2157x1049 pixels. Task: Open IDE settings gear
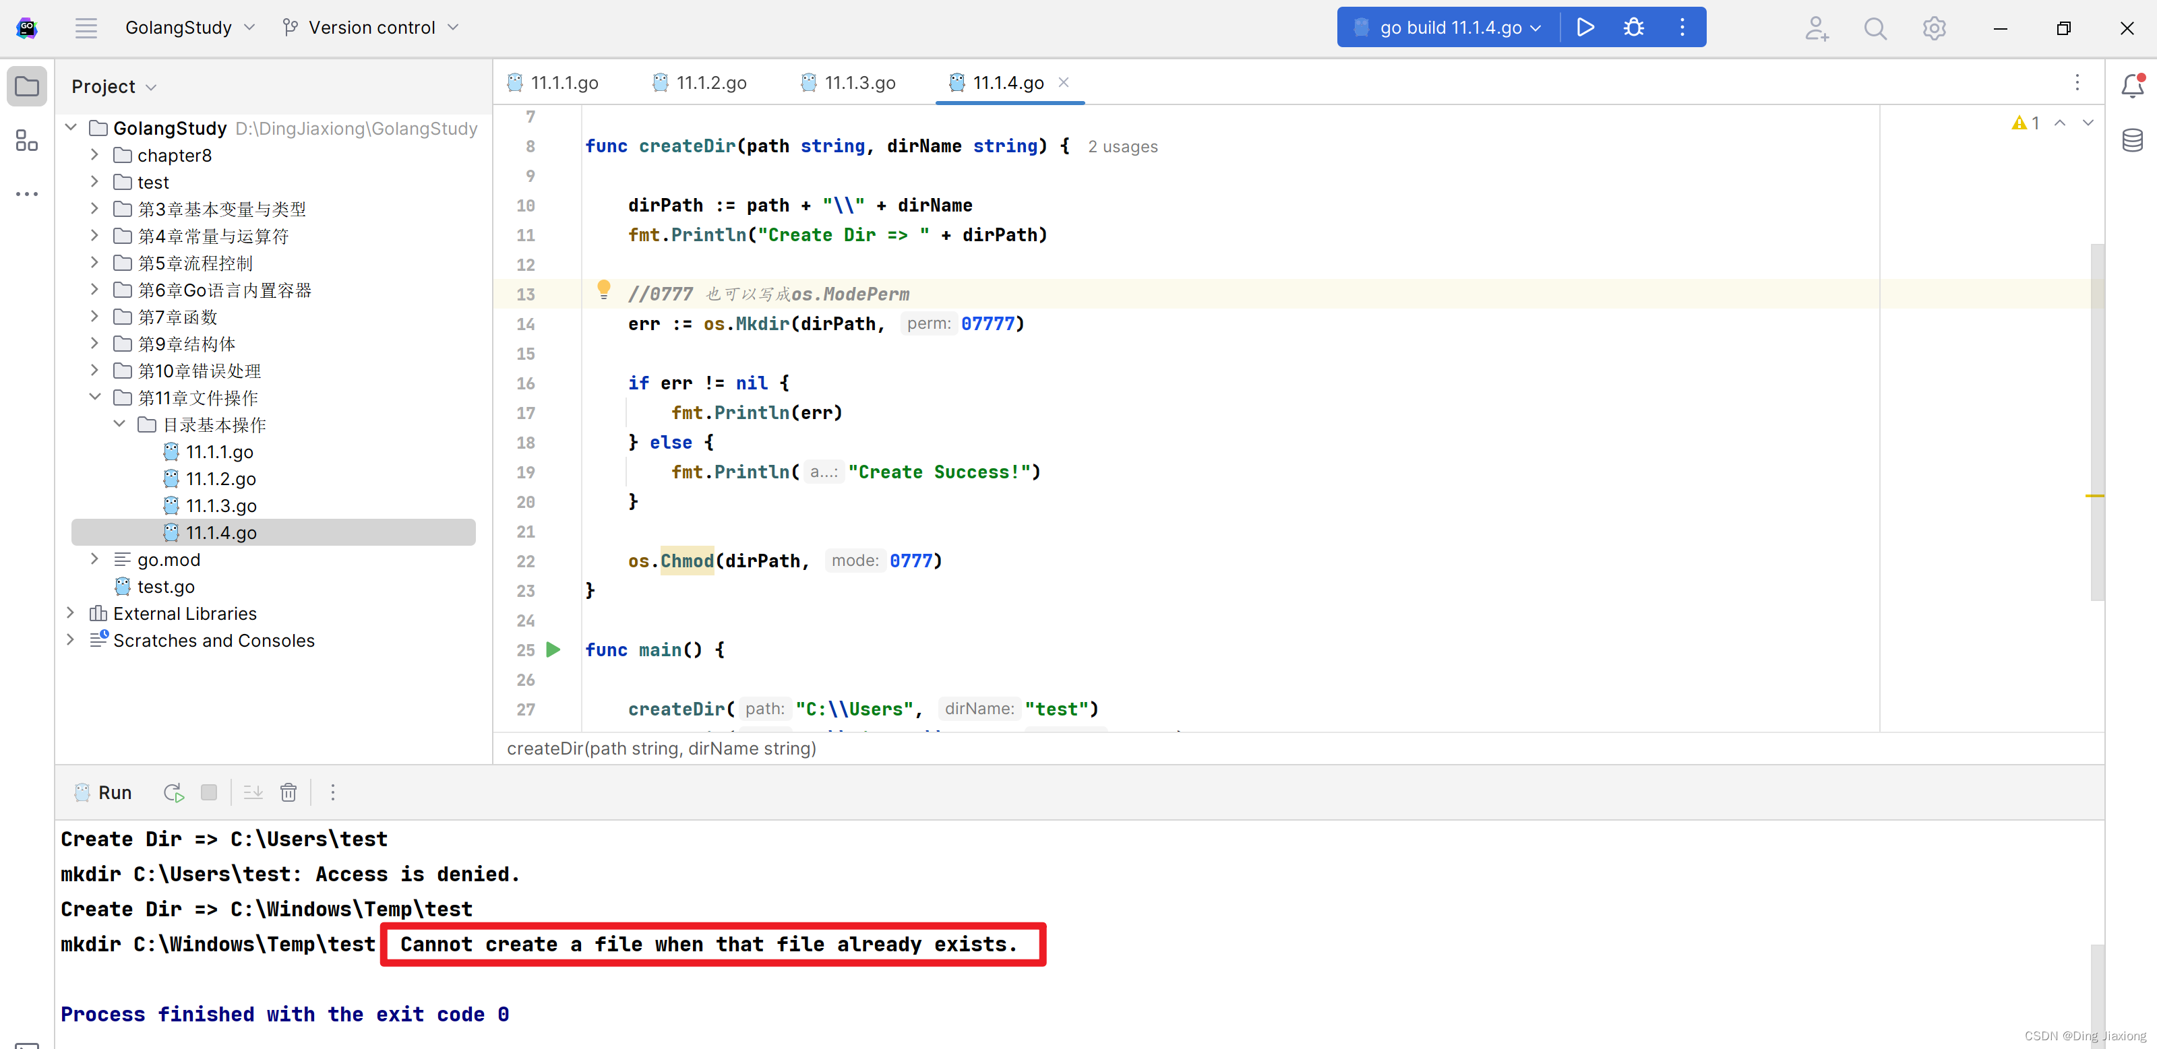(x=1933, y=28)
